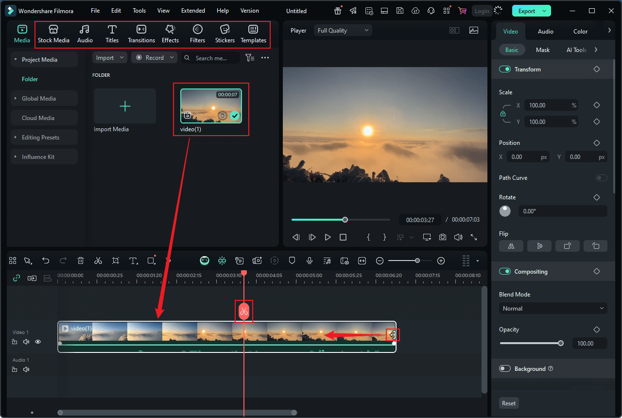This screenshot has width=622, height=418.
Task: Toggle the Transform property switch
Action: pos(504,69)
